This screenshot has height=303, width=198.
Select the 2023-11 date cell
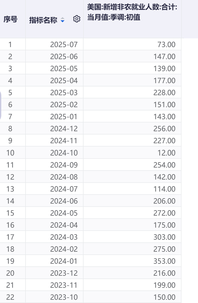coord(64,285)
